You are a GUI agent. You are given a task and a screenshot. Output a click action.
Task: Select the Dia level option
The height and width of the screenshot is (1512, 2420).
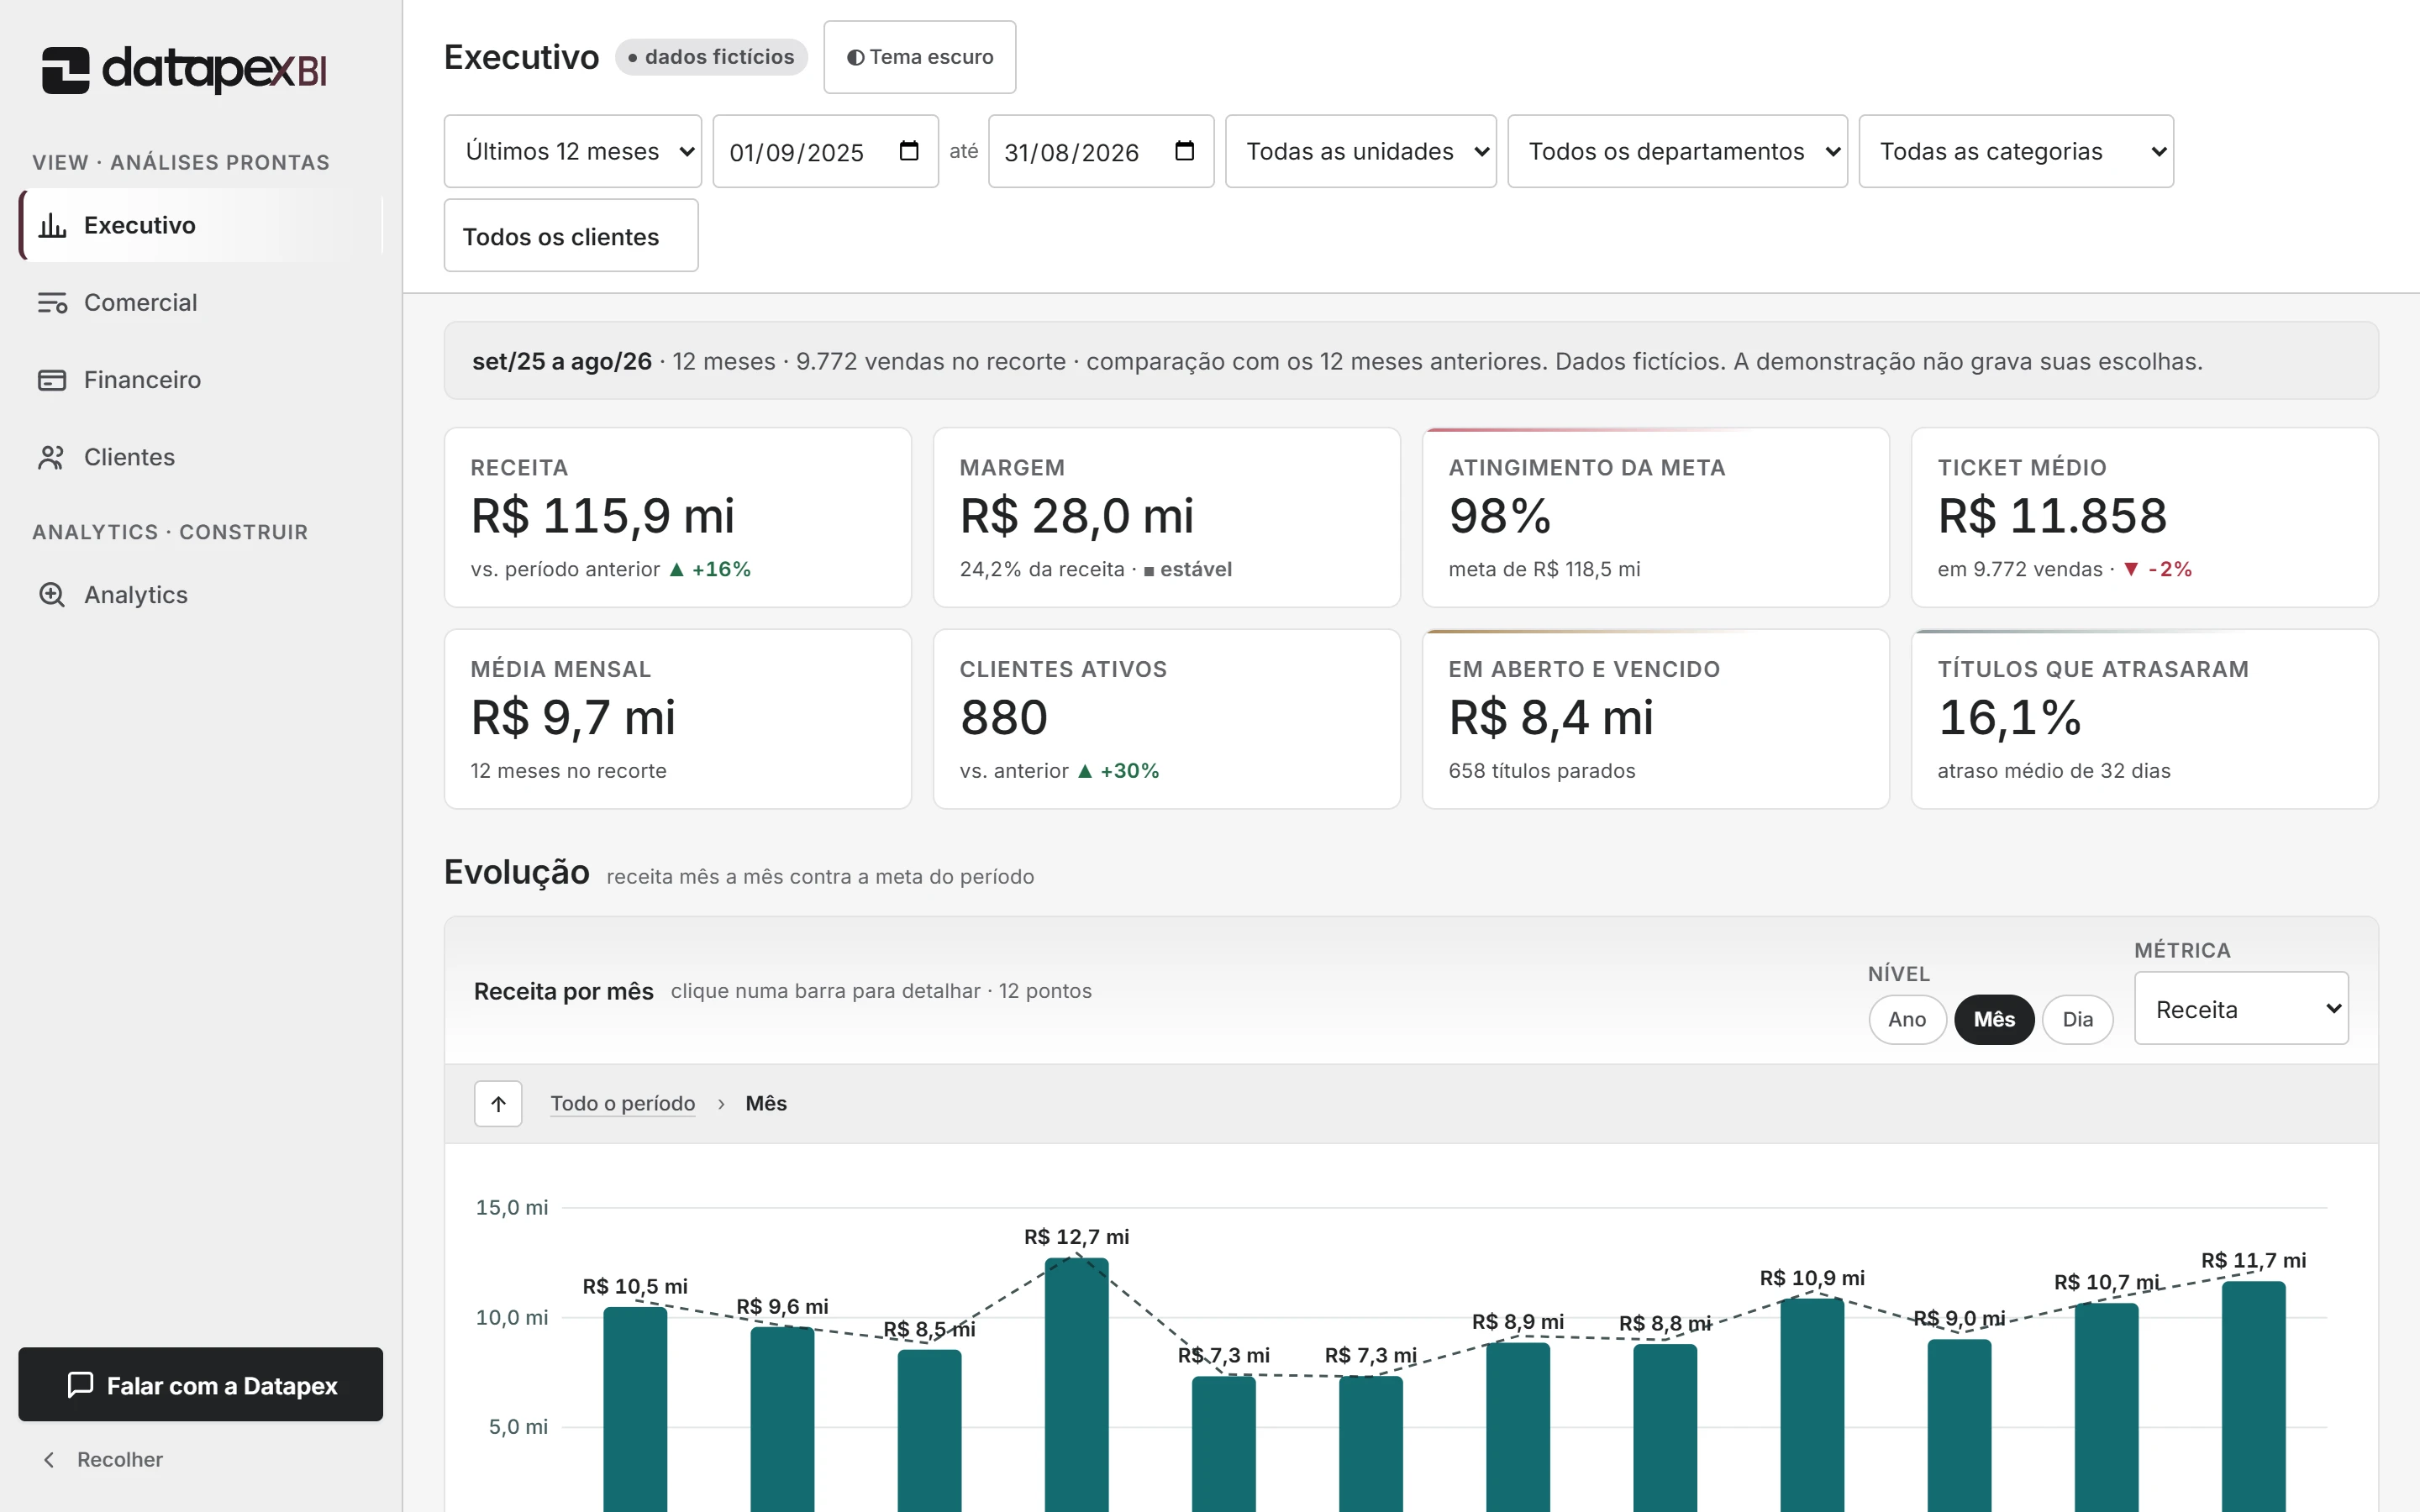coord(2077,1019)
